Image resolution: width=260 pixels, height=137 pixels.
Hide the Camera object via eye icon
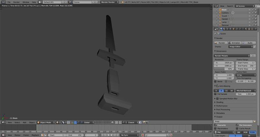pos(249,13)
